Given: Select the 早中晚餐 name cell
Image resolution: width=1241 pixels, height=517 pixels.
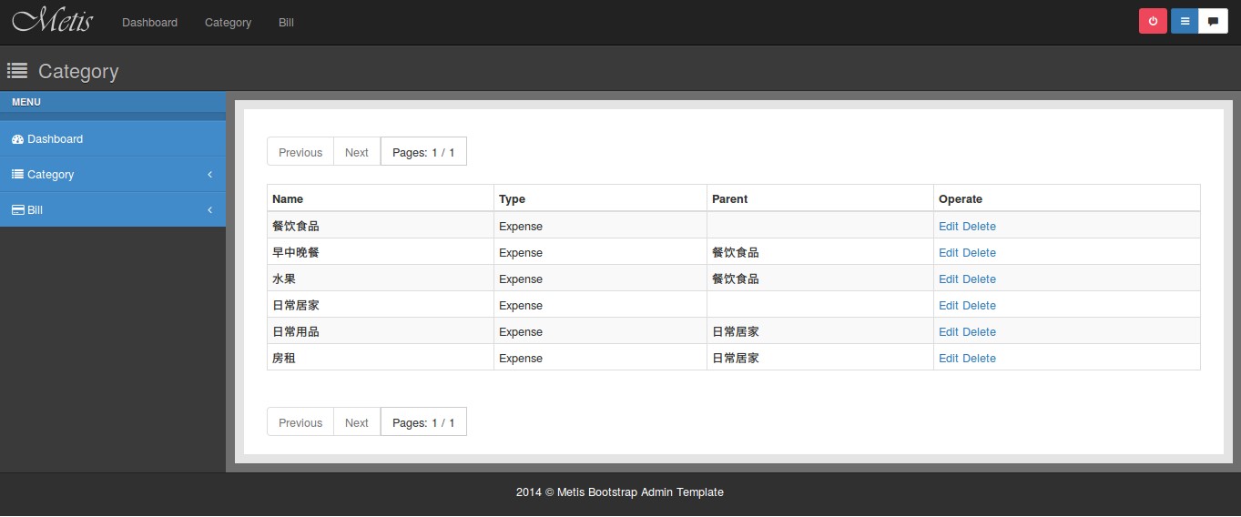Looking at the screenshot, I should [x=381, y=252].
